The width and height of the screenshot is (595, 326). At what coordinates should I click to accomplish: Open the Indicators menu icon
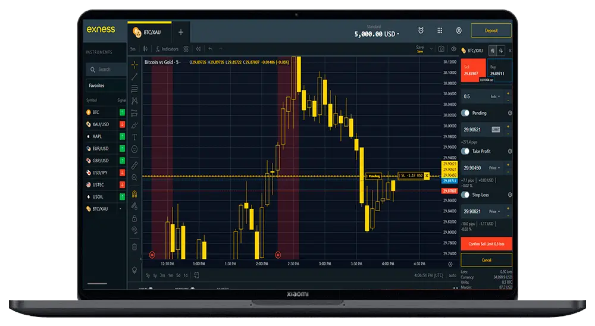pyautogui.click(x=167, y=49)
